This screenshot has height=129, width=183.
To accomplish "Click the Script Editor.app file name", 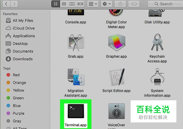I will (x=116, y=91).
